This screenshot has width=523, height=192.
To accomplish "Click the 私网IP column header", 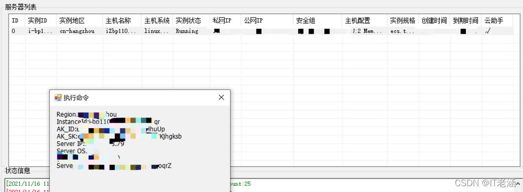I will tap(226, 21).
